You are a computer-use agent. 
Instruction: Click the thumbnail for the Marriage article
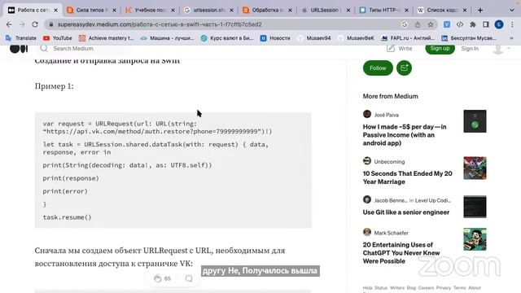tap(475, 168)
